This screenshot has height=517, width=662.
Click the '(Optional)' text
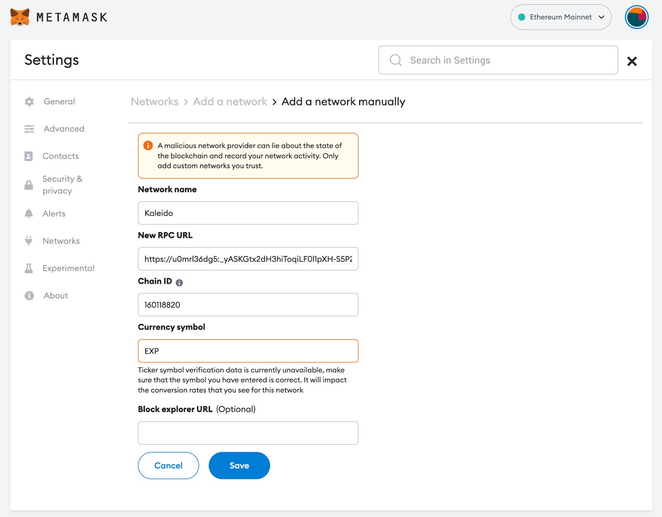[x=236, y=409]
